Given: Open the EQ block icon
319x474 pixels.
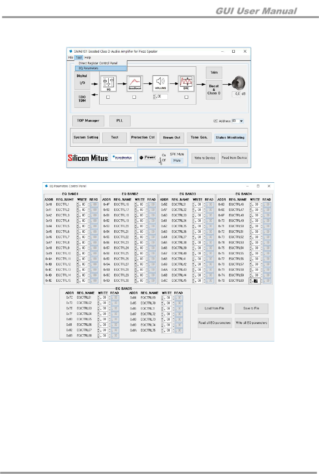Looking at the screenshot, I should [109, 84].
